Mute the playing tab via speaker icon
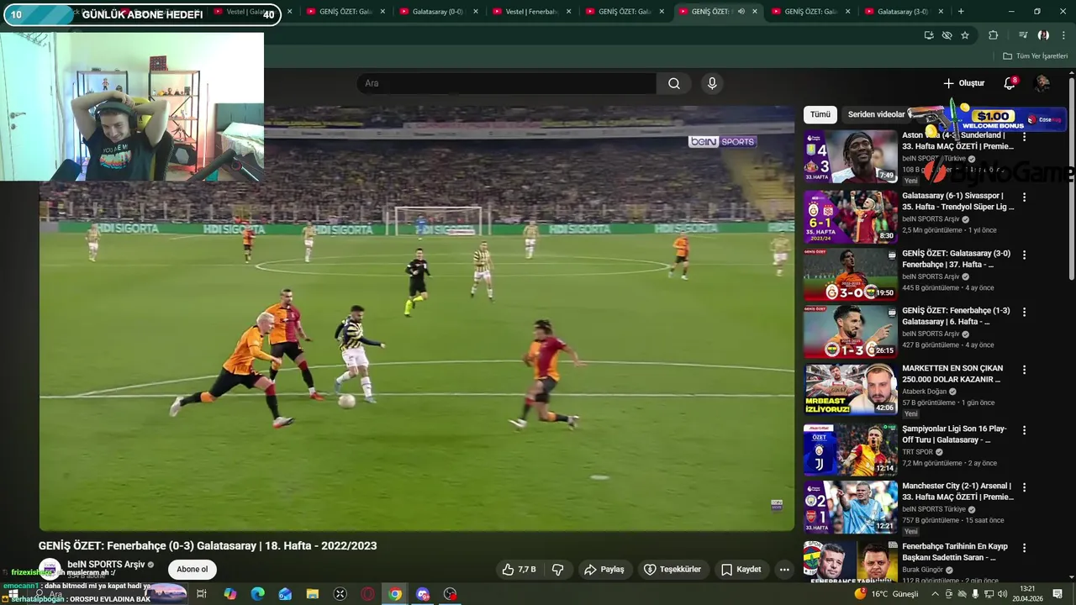1076x605 pixels. (741, 12)
